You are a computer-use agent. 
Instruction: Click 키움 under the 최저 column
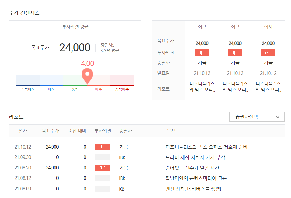click(x=268, y=63)
